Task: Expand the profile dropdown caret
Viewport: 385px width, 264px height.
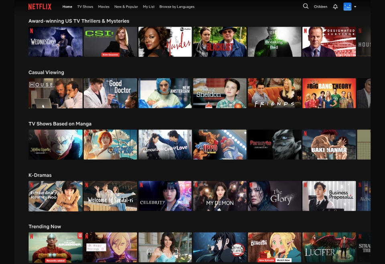Action: coord(355,7)
